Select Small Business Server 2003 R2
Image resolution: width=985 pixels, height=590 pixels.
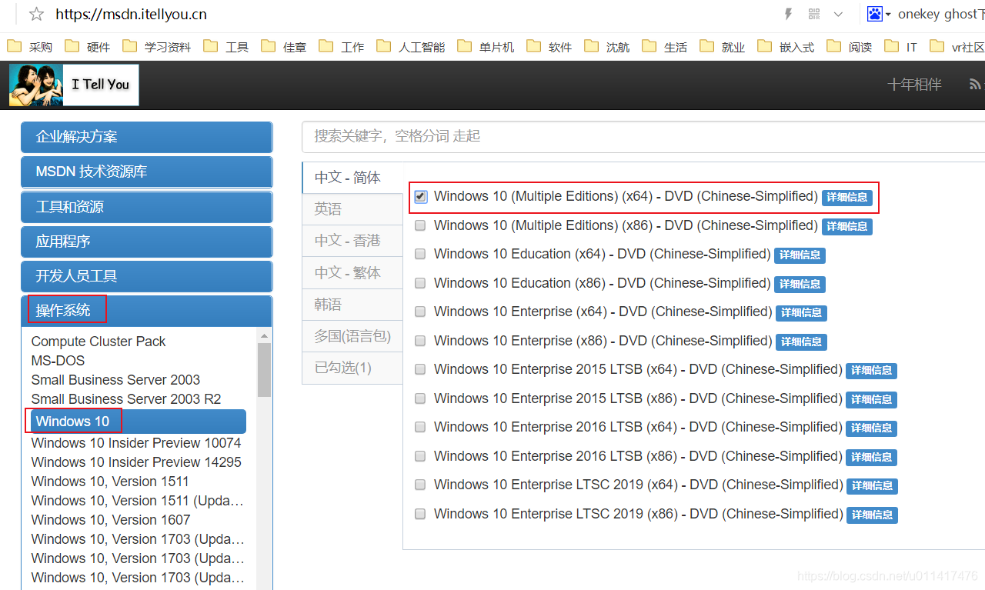coord(126,399)
